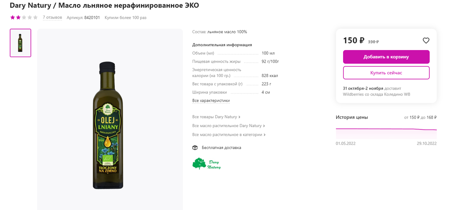Click the '92 г/100г' fat value
Image resolution: width=470 pixels, height=210 pixels.
click(270, 61)
